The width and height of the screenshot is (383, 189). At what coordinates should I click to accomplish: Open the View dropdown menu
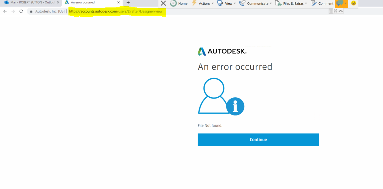[235, 3]
